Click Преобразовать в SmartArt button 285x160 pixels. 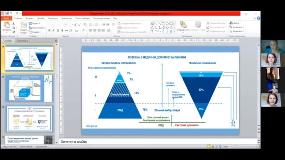[x=133, y=32]
